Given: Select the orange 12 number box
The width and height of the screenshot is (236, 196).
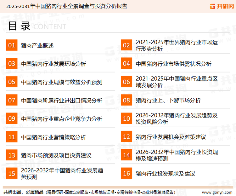Looking at the screenshot, I should 126,137.
